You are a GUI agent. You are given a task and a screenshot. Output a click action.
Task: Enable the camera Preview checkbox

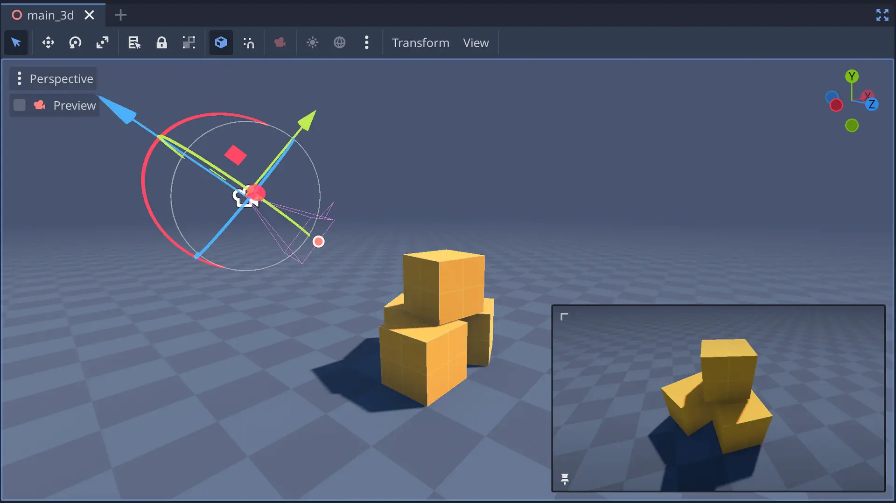point(19,105)
